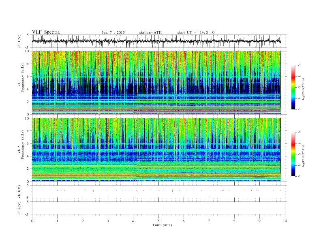Click the "Time (min)" x-axis label

[x=162, y=225]
